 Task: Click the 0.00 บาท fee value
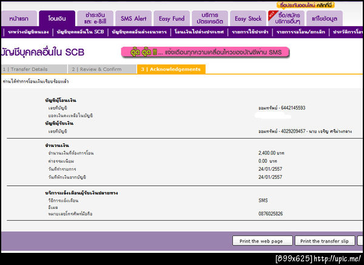click(268, 161)
